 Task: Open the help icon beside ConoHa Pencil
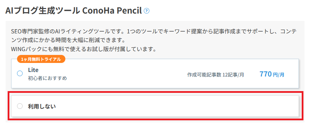147,11
